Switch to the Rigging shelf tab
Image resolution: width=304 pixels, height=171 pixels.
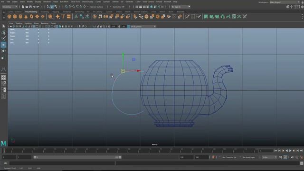pos(56,11)
